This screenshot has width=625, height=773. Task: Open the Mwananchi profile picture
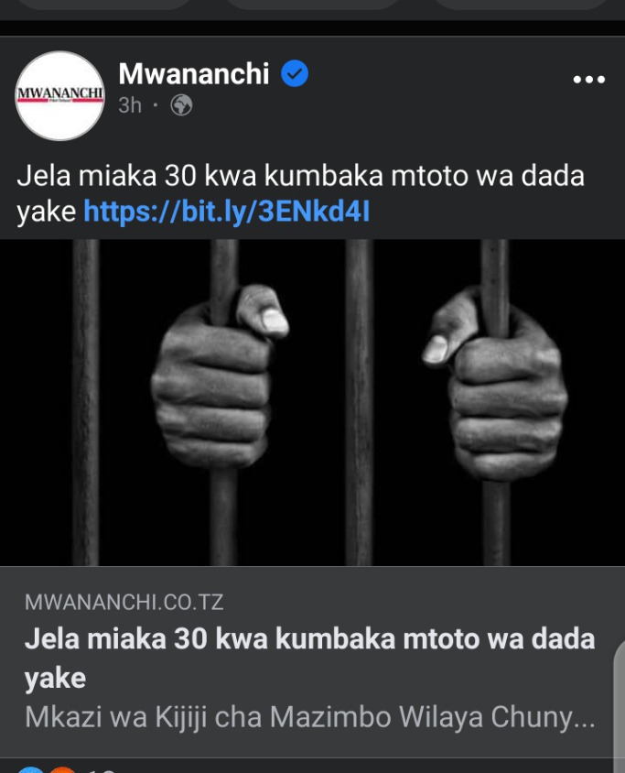pos(59,95)
